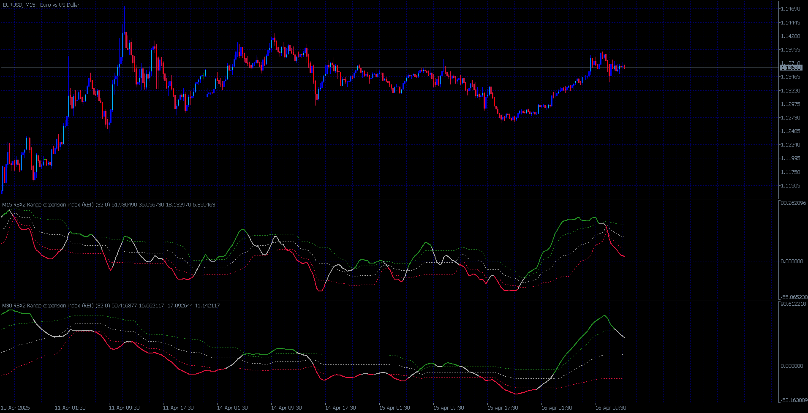
Task: Click price scale value 1.11995
Action: point(791,158)
